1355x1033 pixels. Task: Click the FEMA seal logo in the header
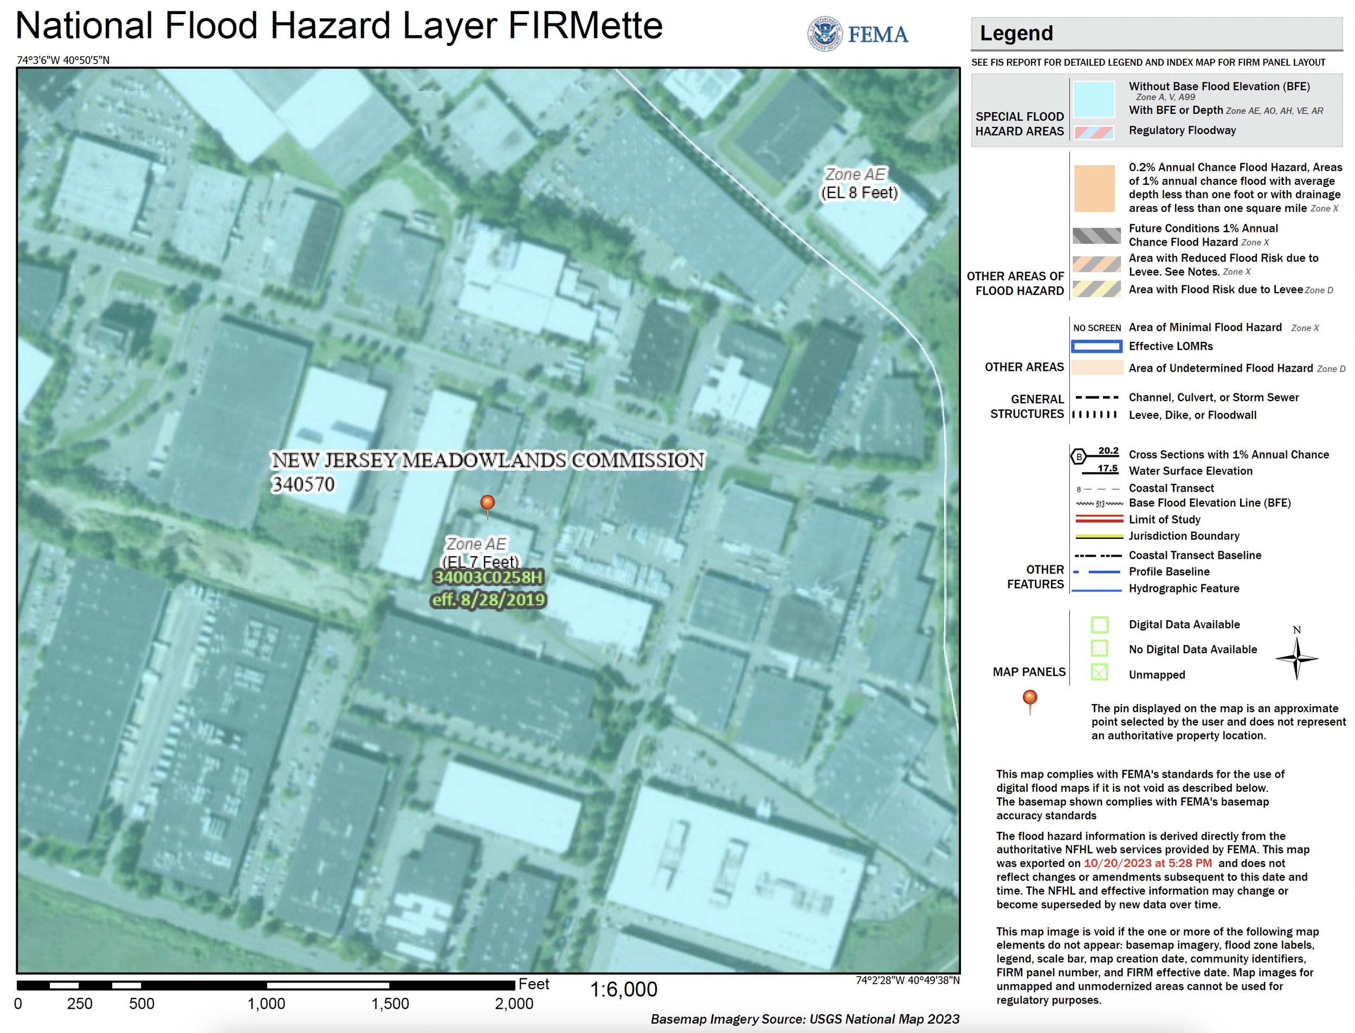tap(824, 34)
